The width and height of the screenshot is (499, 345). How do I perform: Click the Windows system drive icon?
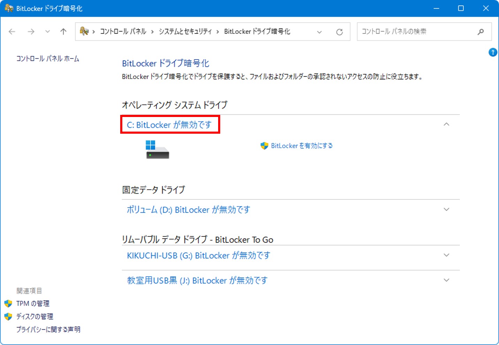coord(158,149)
